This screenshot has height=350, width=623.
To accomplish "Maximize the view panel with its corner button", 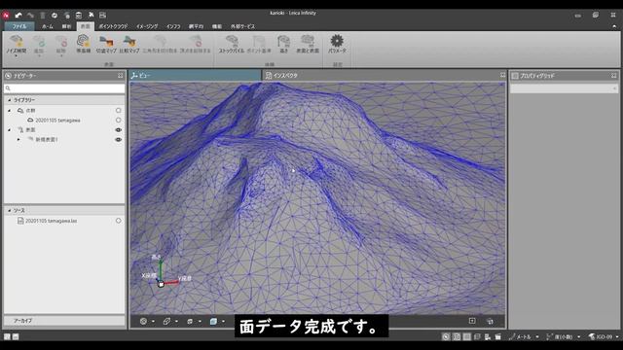I will tap(502, 75).
